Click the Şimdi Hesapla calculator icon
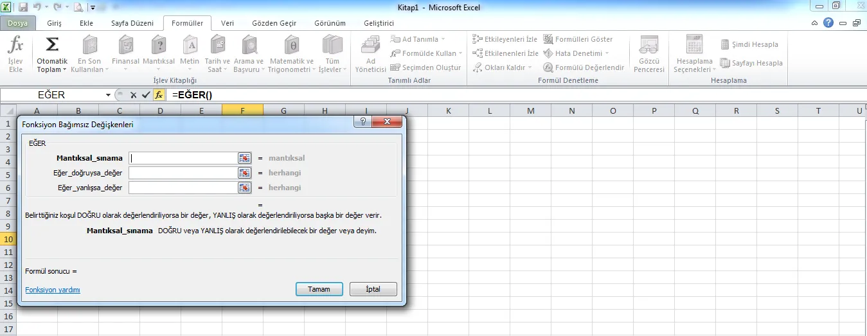This screenshot has height=336, width=867. [725, 44]
